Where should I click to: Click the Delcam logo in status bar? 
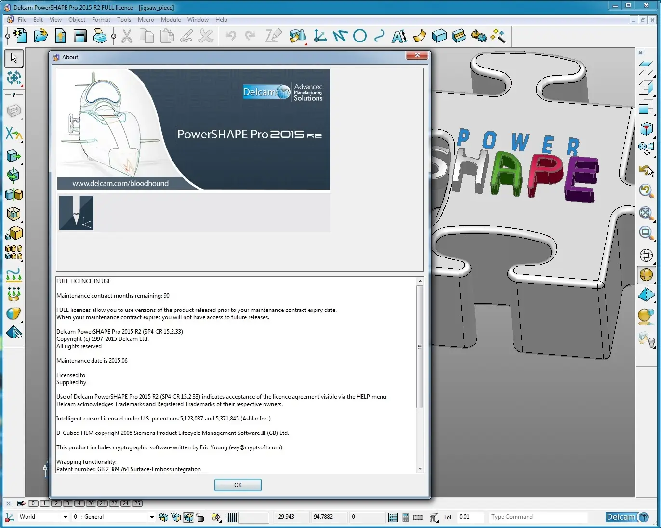(x=628, y=517)
